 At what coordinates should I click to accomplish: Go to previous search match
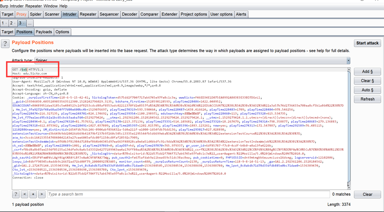click(24, 194)
